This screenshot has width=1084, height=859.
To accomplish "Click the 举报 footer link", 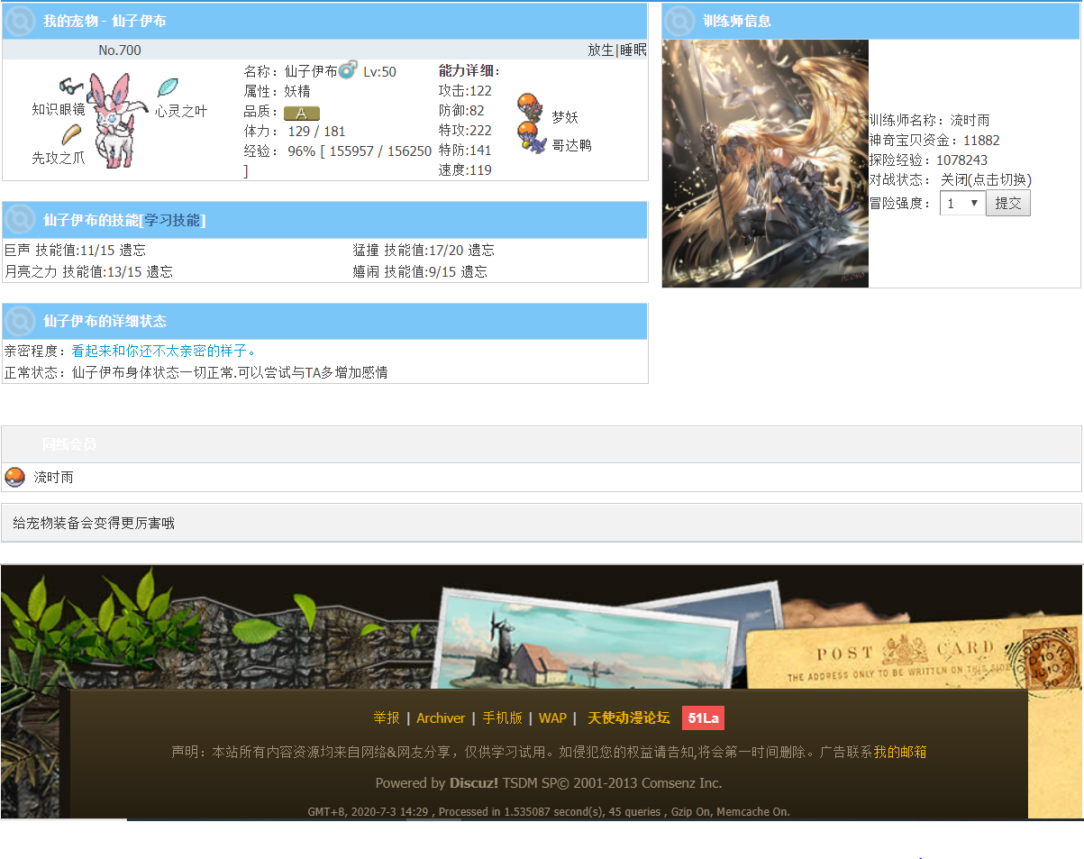I will pos(387,718).
